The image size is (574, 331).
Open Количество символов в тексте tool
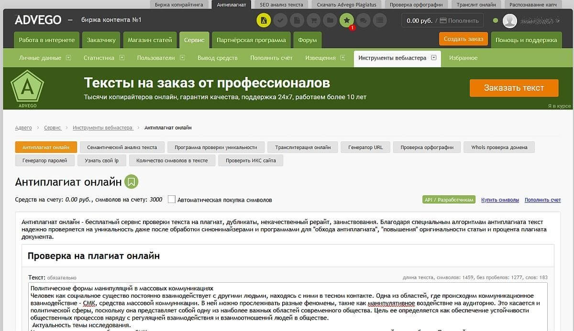click(x=172, y=160)
